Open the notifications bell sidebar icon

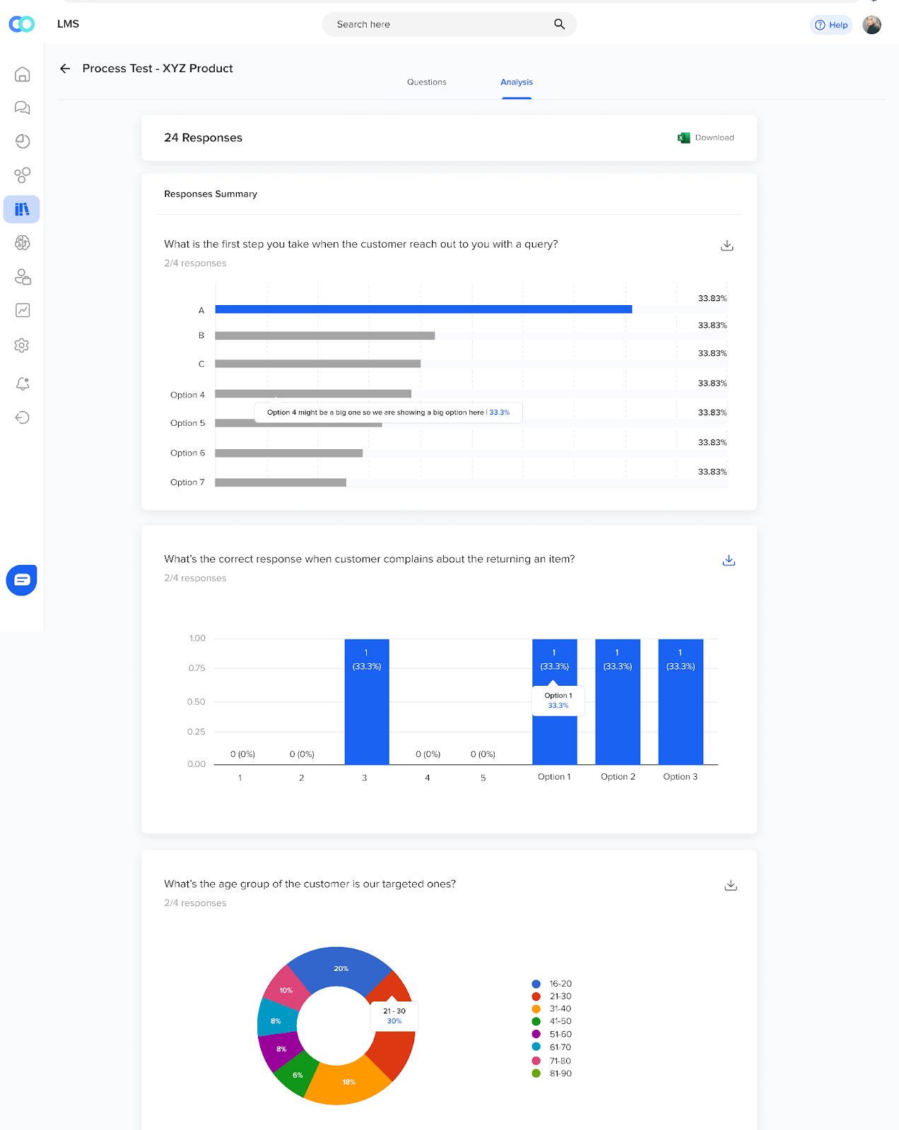tap(22, 383)
